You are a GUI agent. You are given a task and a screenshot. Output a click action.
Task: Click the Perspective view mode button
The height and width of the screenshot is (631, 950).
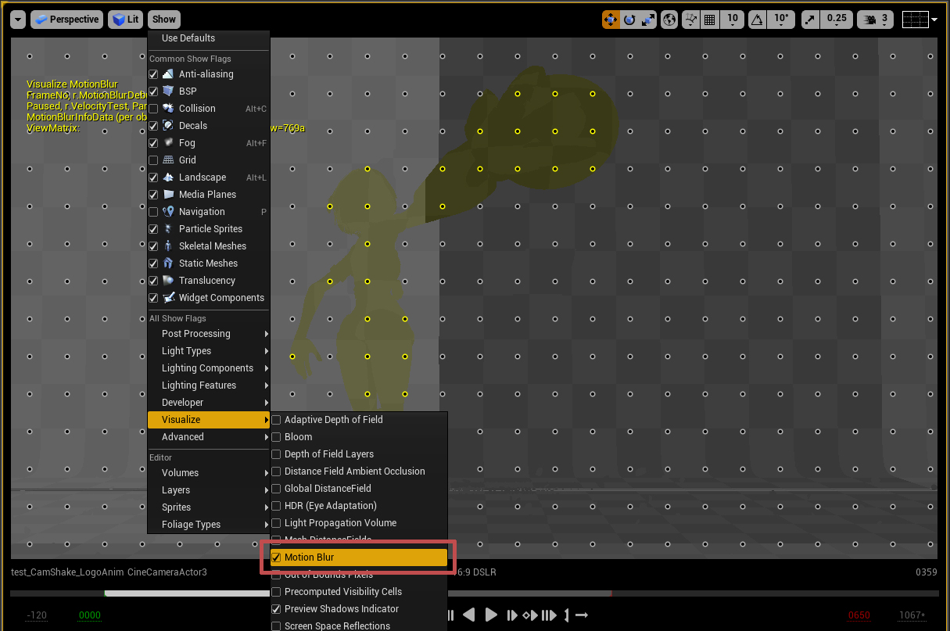pyautogui.click(x=67, y=20)
